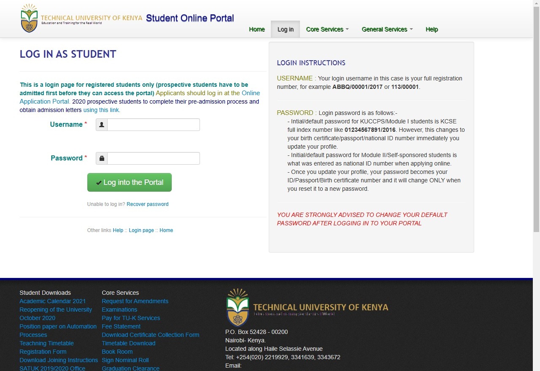Open the Sign Nominal Roll link
The image size is (540, 371).
pyautogui.click(x=125, y=360)
